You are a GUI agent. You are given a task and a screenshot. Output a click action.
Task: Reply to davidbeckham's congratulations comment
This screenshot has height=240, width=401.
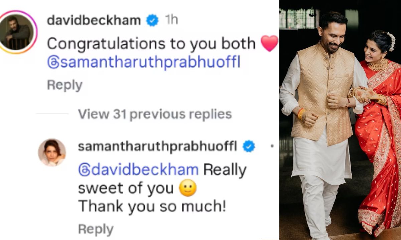tap(64, 85)
